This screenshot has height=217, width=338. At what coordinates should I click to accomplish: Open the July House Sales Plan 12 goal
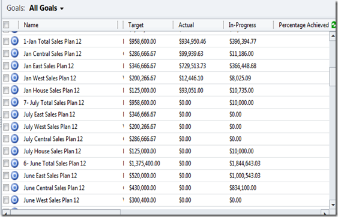[52, 151]
